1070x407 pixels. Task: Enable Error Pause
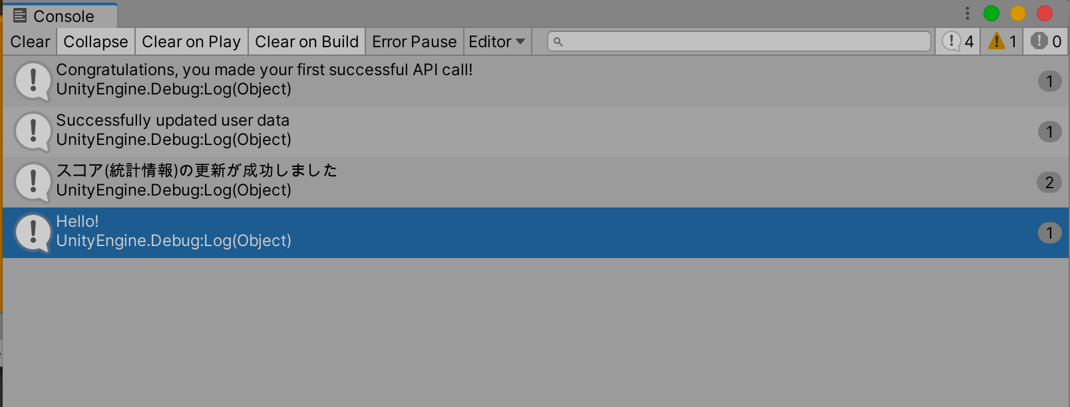(x=414, y=41)
